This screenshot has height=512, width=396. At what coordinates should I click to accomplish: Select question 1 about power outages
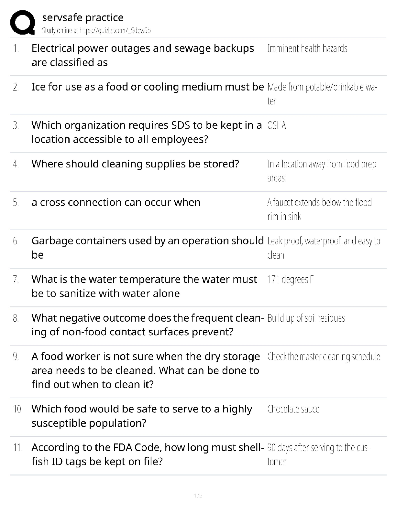click(142, 55)
